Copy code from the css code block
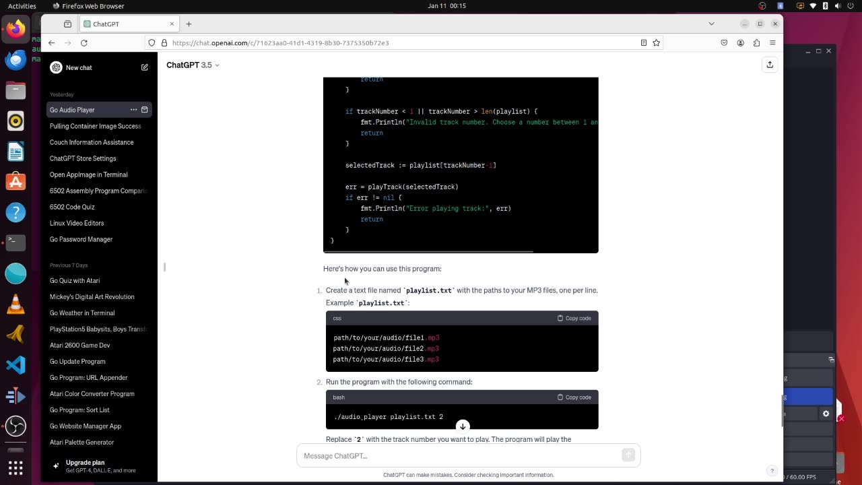The width and height of the screenshot is (862, 485). [x=574, y=318]
